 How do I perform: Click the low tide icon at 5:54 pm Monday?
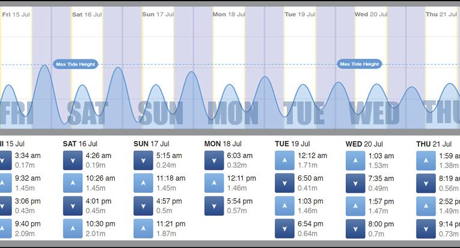(x=214, y=206)
